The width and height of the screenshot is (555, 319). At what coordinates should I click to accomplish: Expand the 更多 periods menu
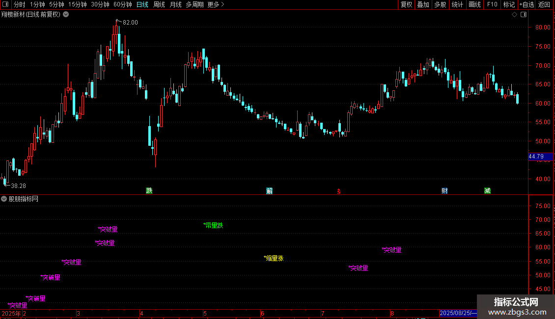click(216, 4)
